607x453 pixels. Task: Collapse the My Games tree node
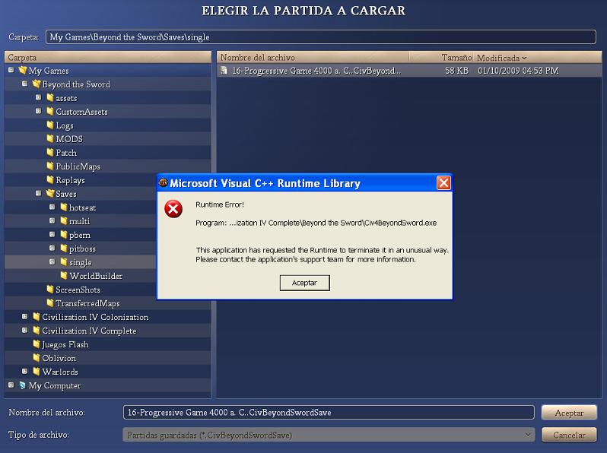coord(11,71)
